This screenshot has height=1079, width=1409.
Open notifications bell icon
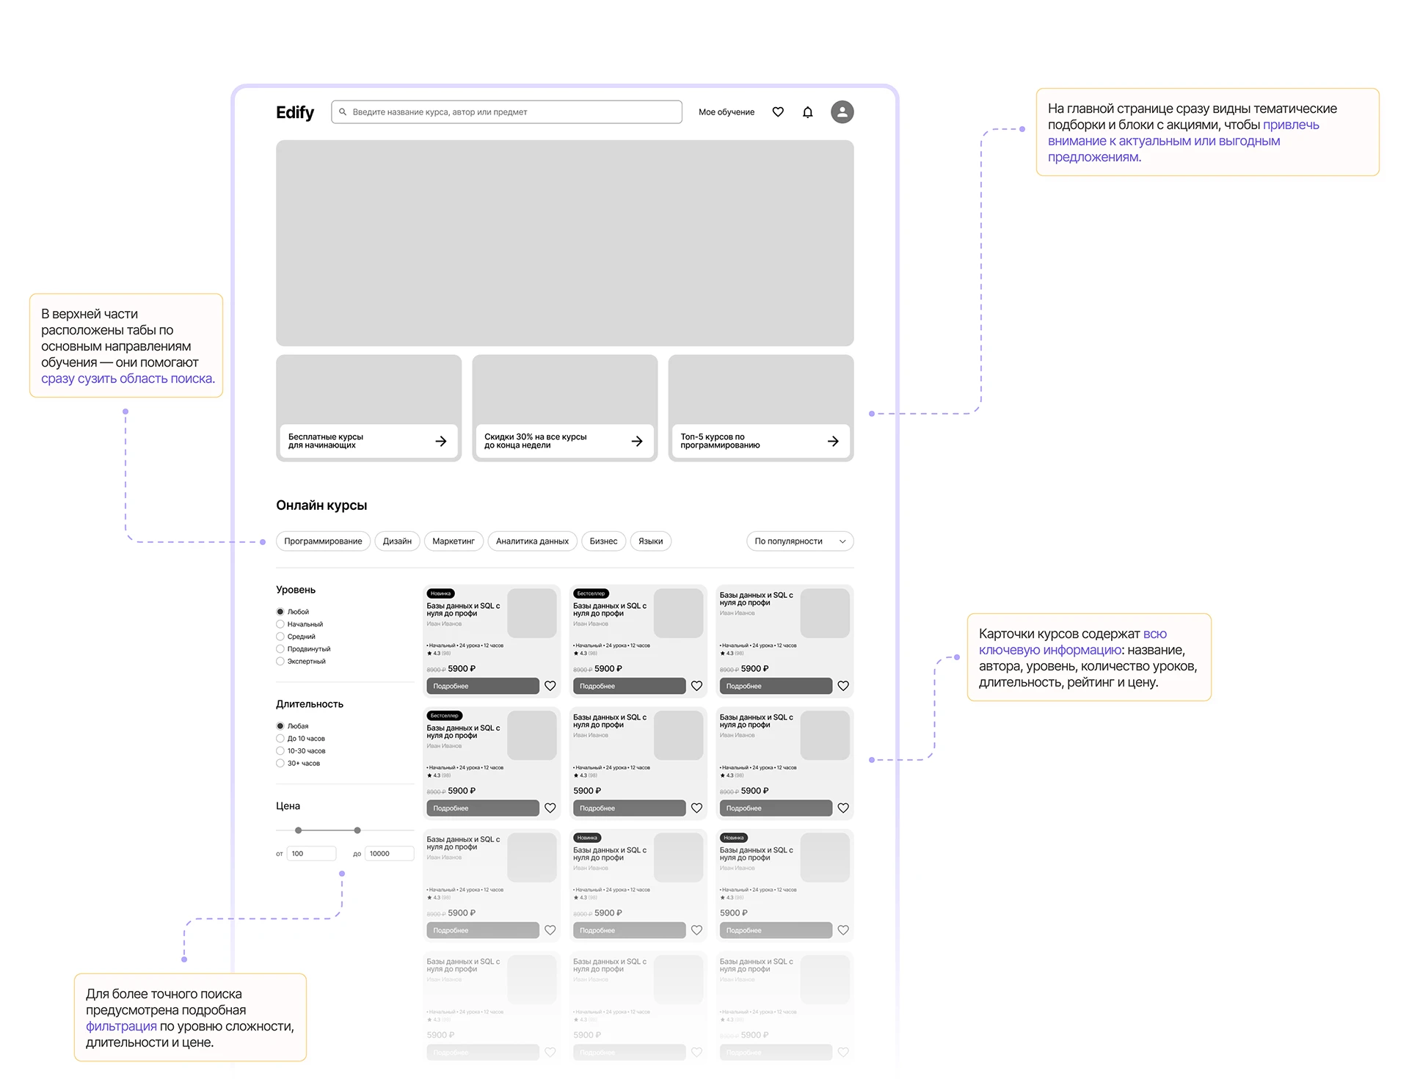click(807, 112)
